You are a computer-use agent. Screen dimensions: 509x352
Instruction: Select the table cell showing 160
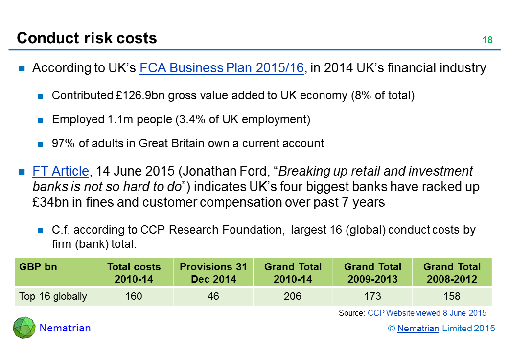pyautogui.click(x=134, y=296)
